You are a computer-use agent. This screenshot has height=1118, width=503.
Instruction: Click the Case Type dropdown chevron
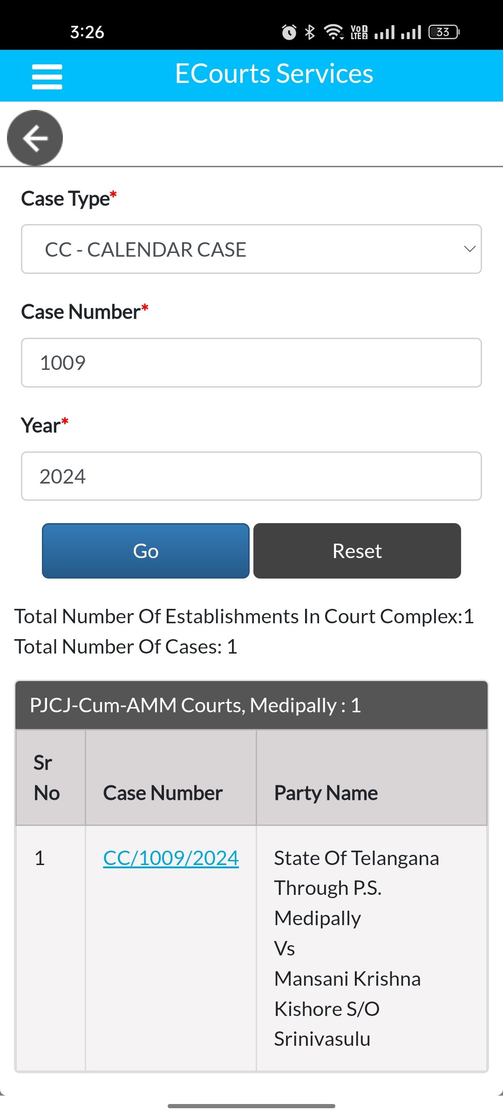coord(469,249)
